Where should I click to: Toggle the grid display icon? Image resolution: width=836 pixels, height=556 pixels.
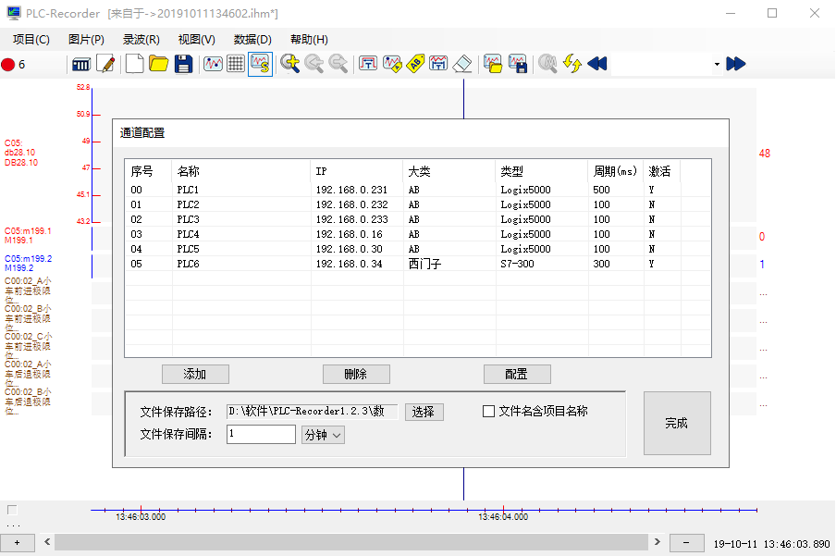tap(236, 64)
